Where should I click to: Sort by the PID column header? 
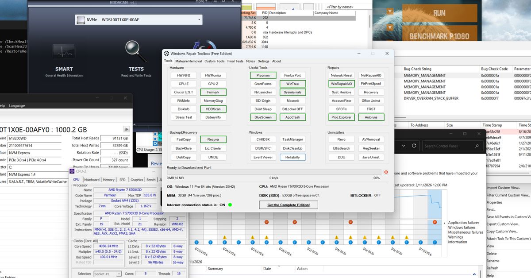pyautogui.click(x=264, y=13)
